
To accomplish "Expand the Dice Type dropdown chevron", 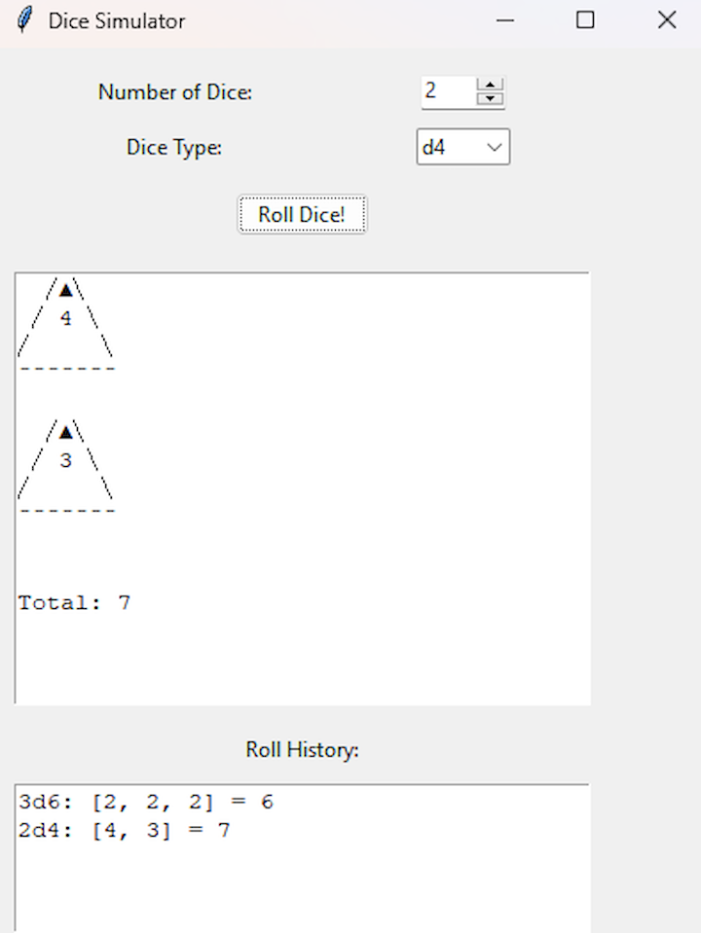I will pyautogui.click(x=495, y=148).
